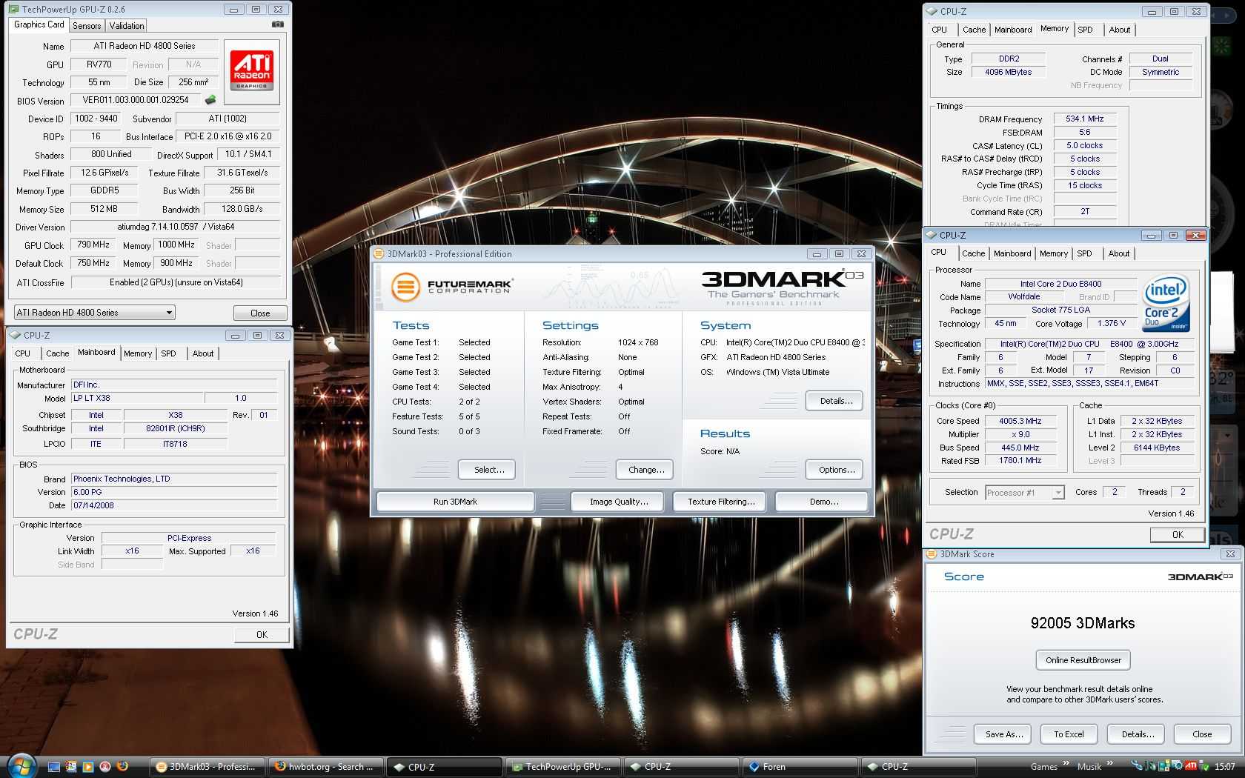This screenshot has height=778, width=1245.
Task: Click the GPU-Z title bar app icon
Action: coord(13,10)
